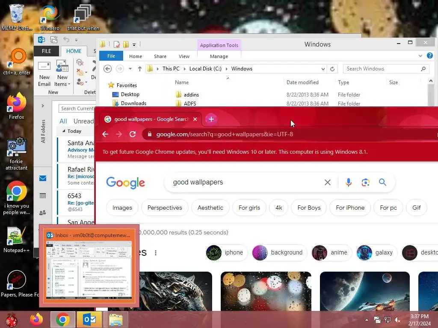This screenshot has height=328, width=438.
Task: Sort files by the Name column header
Action: click(182, 82)
